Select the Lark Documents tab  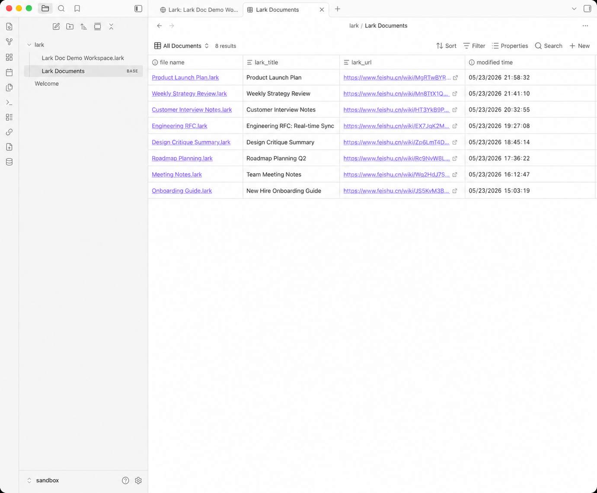click(x=277, y=10)
